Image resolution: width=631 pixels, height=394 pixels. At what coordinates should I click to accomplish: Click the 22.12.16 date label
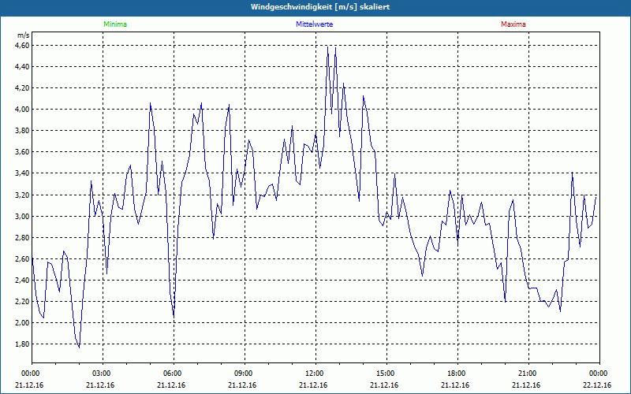[597, 385]
